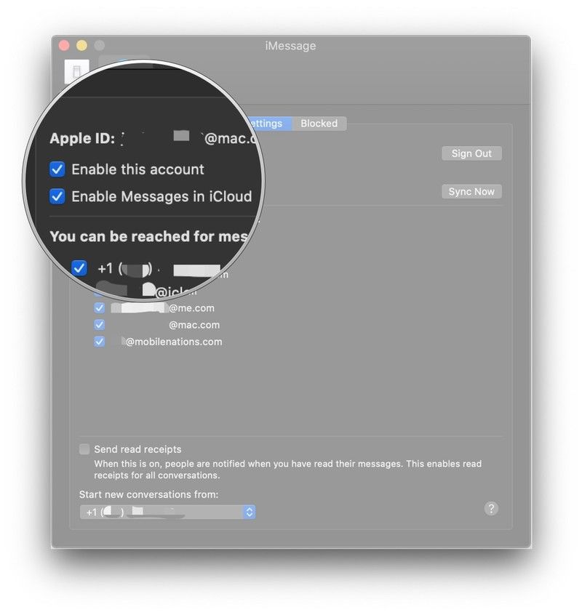Viewport: 582px width, 615px height.
Task: Close the iMessage preferences window
Action: pyautogui.click(x=64, y=45)
